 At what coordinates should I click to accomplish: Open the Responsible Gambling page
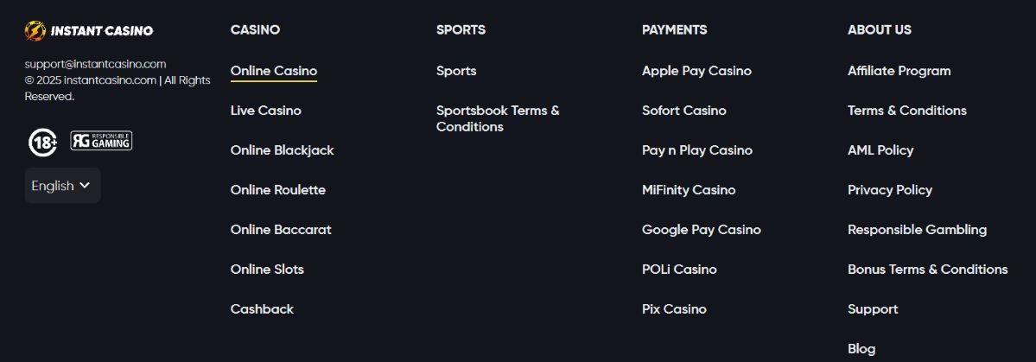[x=917, y=229]
